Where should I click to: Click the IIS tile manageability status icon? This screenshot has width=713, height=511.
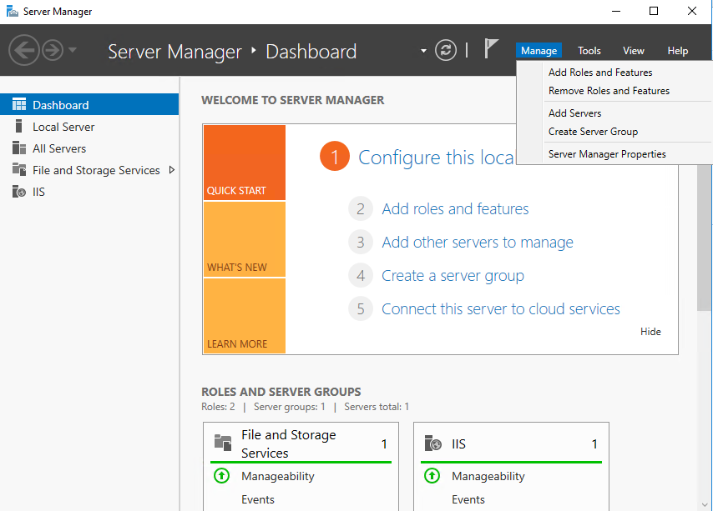point(432,476)
